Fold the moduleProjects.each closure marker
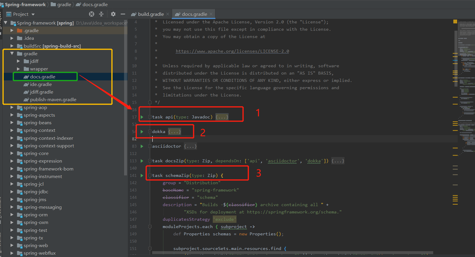This screenshot has width=475, height=257. coord(150,227)
